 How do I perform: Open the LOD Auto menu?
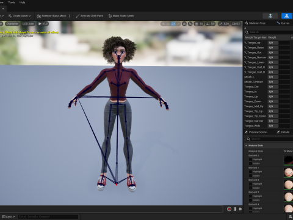(x=28, y=24)
